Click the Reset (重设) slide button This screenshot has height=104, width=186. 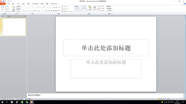click(x=19, y=9)
